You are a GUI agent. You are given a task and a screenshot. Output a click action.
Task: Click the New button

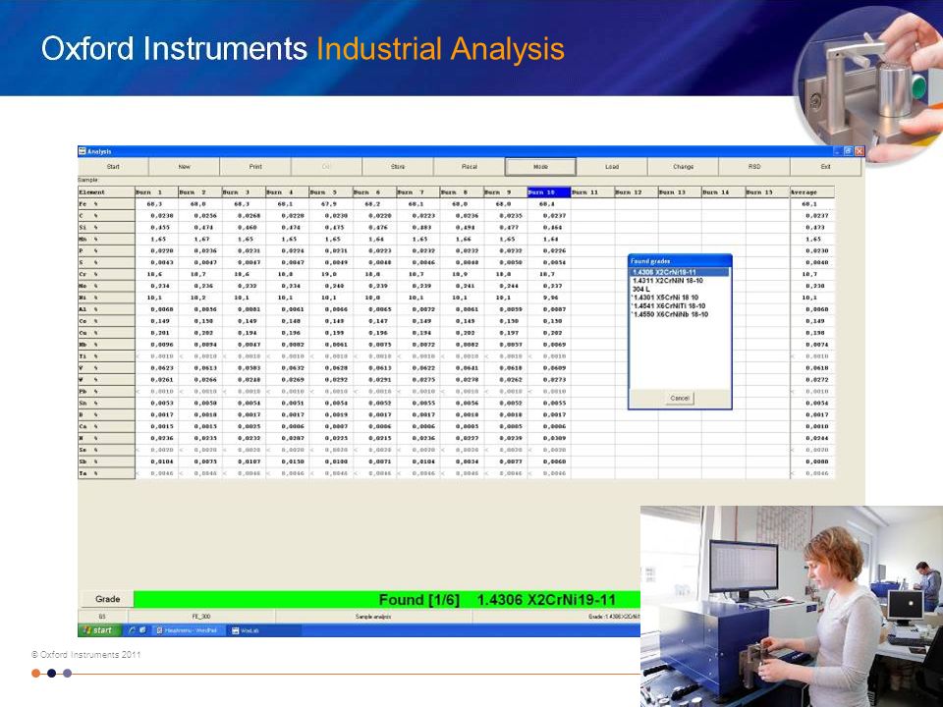point(184,167)
